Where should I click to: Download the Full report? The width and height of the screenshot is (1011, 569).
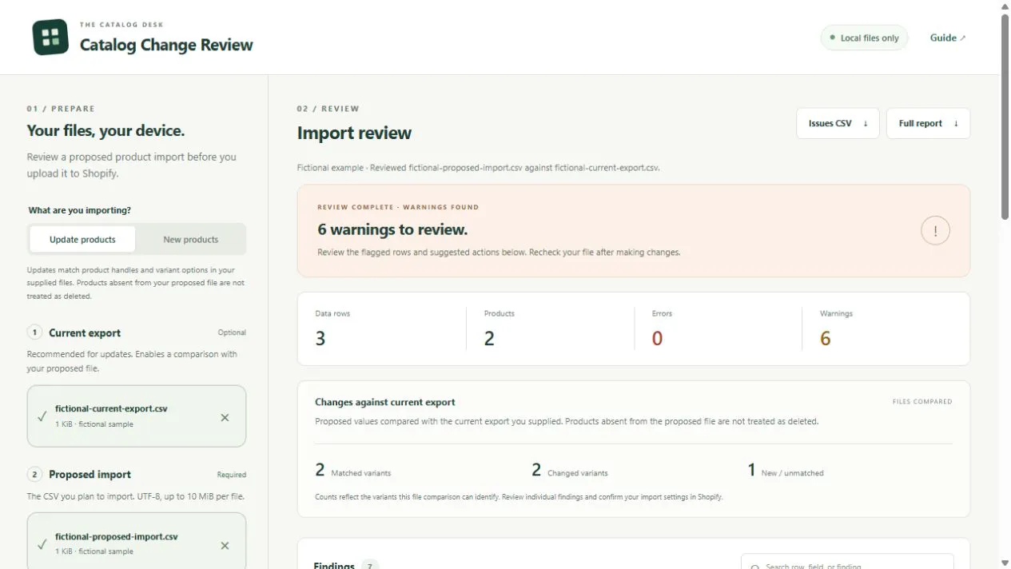[x=928, y=123]
